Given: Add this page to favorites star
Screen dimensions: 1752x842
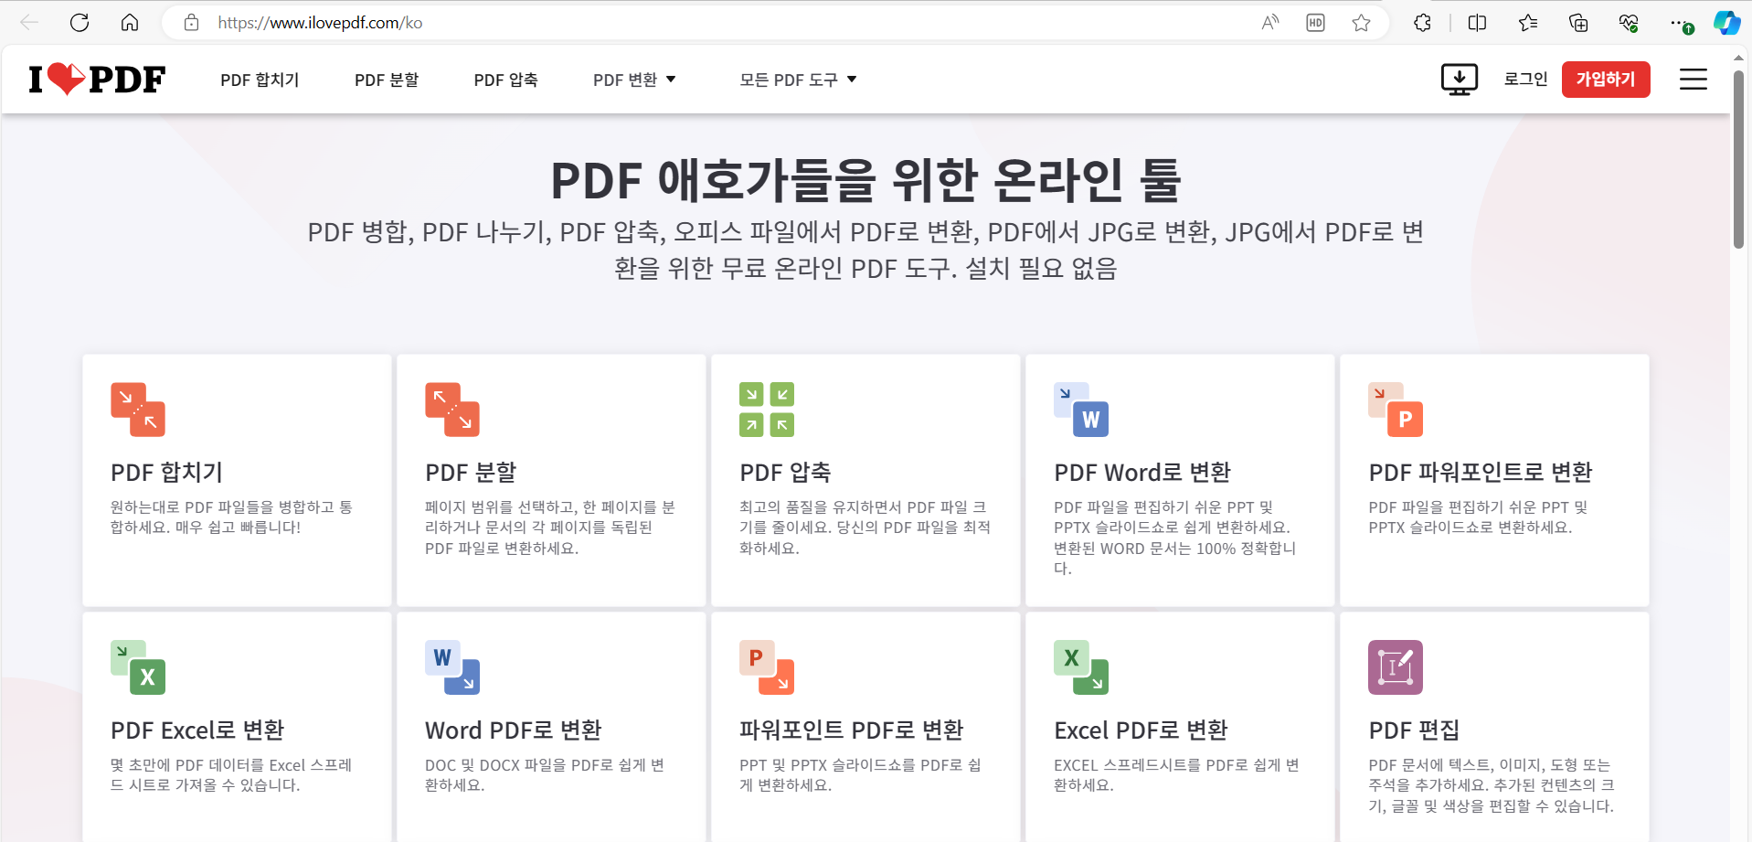Looking at the screenshot, I should click(1361, 23).
